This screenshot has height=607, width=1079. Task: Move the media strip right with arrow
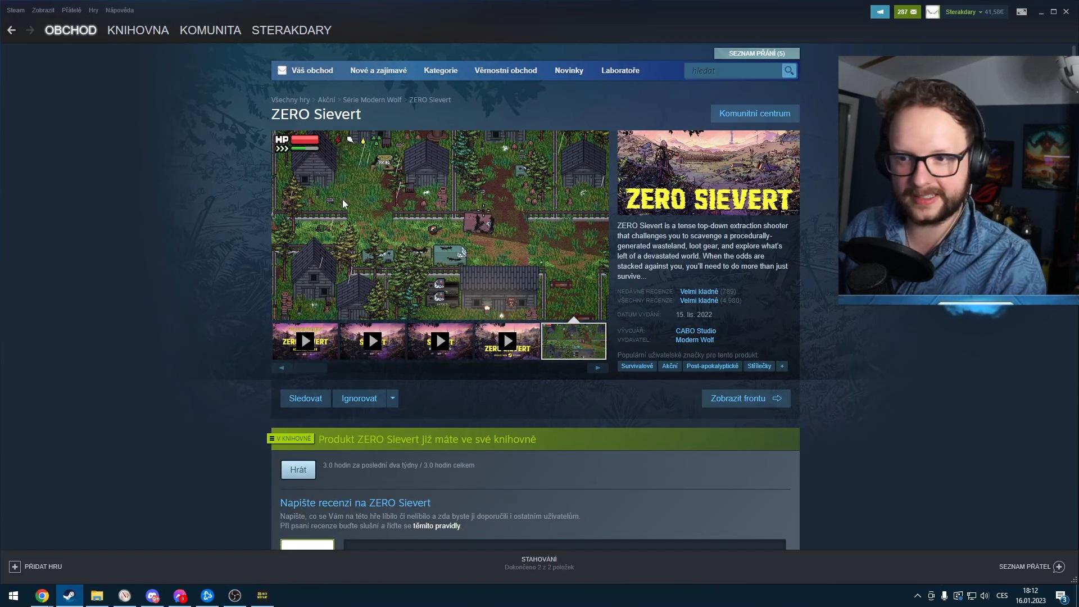point(598,368)
